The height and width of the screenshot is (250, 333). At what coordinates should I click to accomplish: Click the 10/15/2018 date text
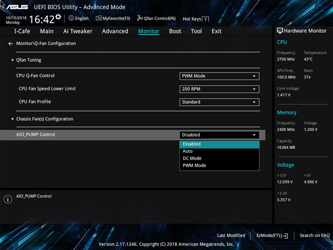pyautogui.click(x=16, y=18)
